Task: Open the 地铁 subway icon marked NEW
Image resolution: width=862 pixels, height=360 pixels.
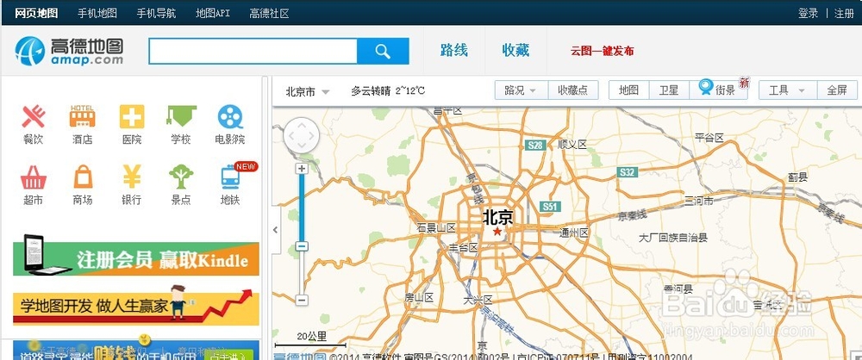Action: (x=231, y=177)
